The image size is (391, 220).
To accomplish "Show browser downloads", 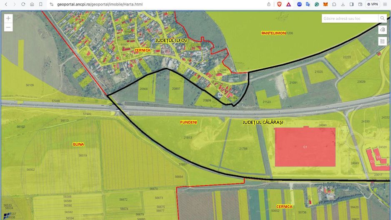I will click(343, 4).
